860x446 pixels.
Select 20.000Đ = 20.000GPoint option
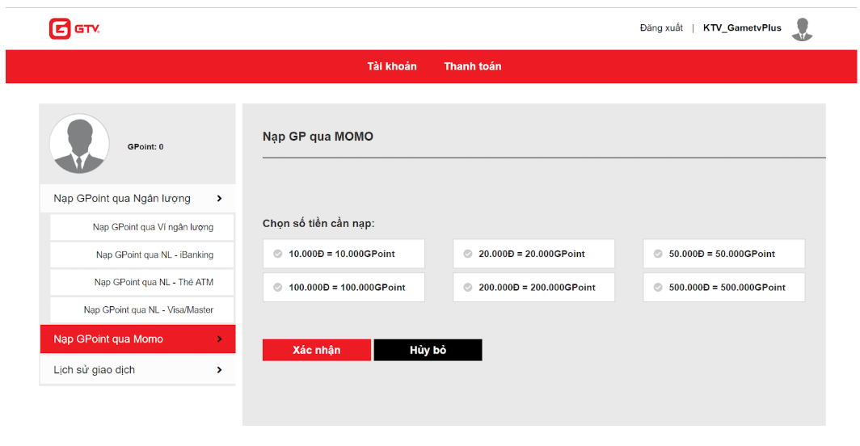pyautogui.click(x=533, y=254)
